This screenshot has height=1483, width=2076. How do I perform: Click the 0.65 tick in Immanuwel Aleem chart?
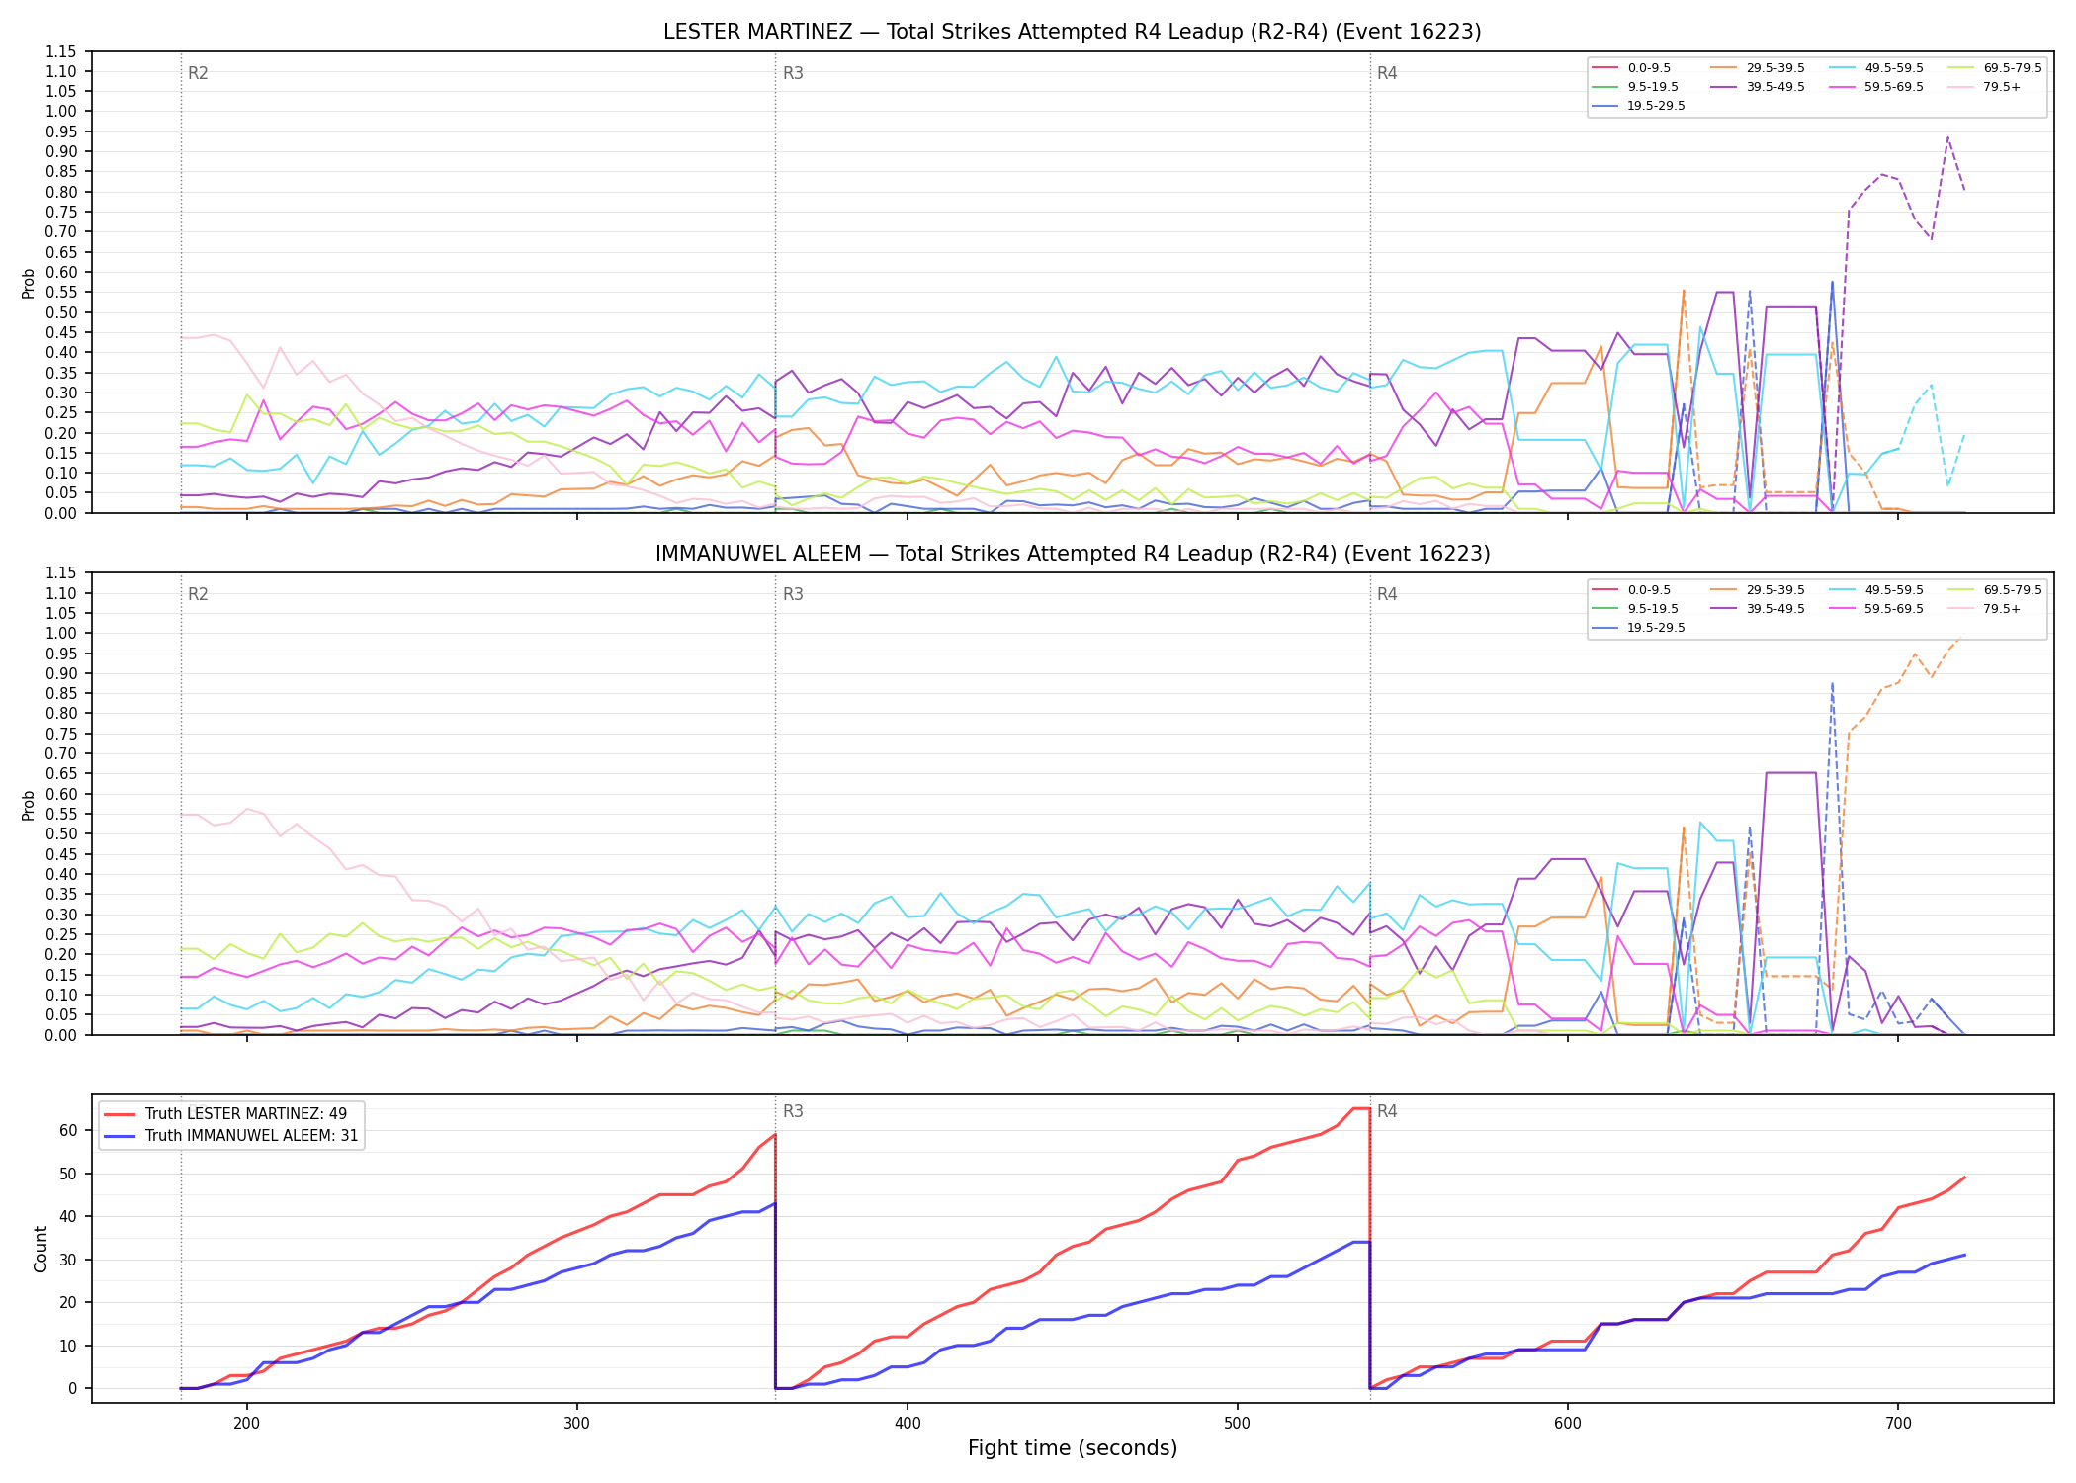(62, 774)
